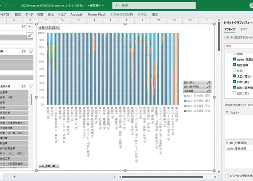Viewport: 253px width, 181px height.
Task: Click the Redo arrow in the title bar
Action: (x=6, y=5)
